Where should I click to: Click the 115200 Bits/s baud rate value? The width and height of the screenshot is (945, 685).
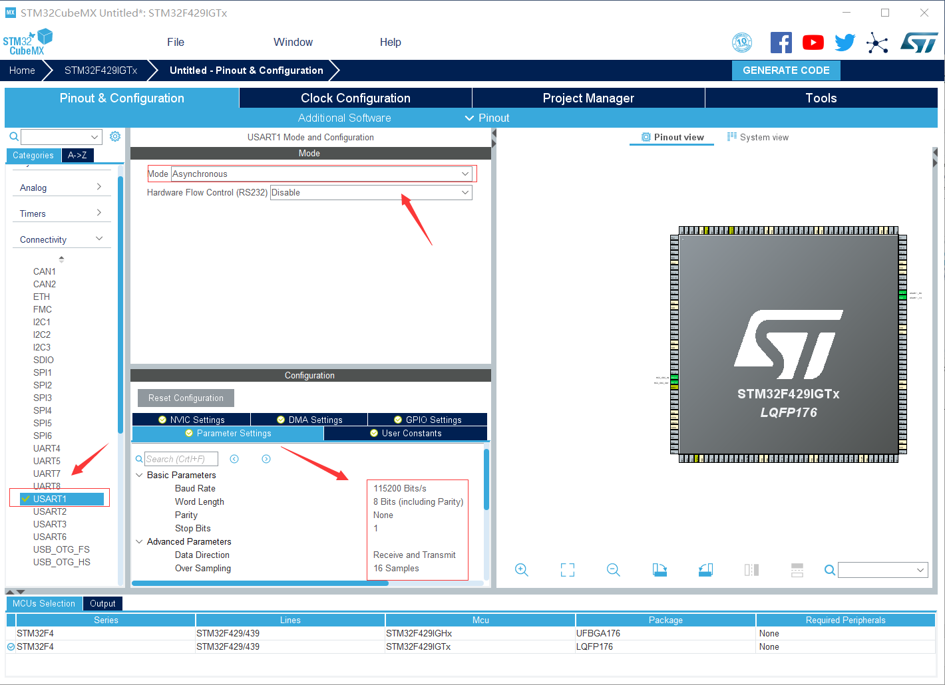click(400, 488)
